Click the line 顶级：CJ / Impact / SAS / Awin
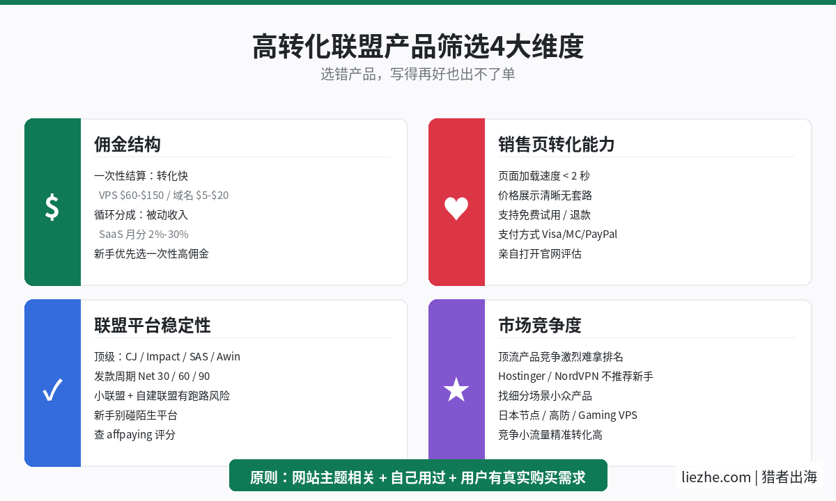Screen dimensions: 836x501 167,357
